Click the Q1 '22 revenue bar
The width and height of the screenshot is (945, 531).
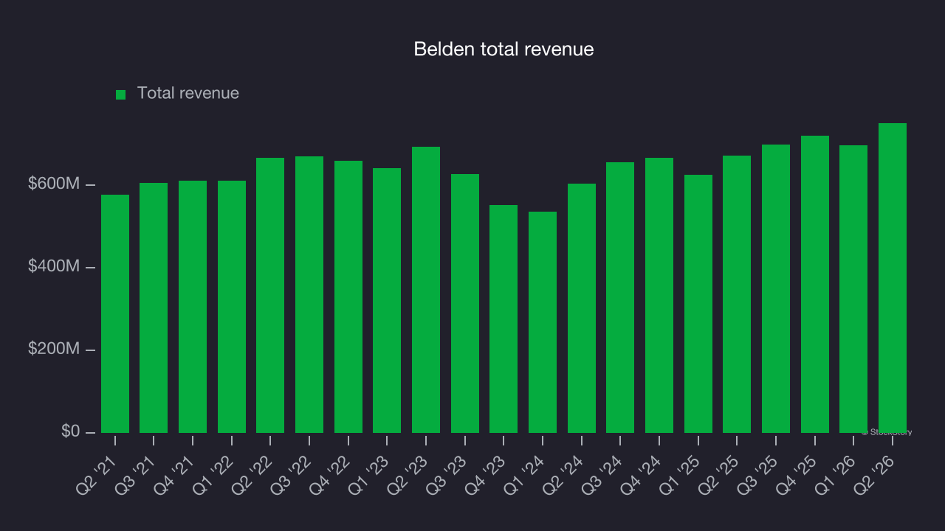(x=232, y=307)
